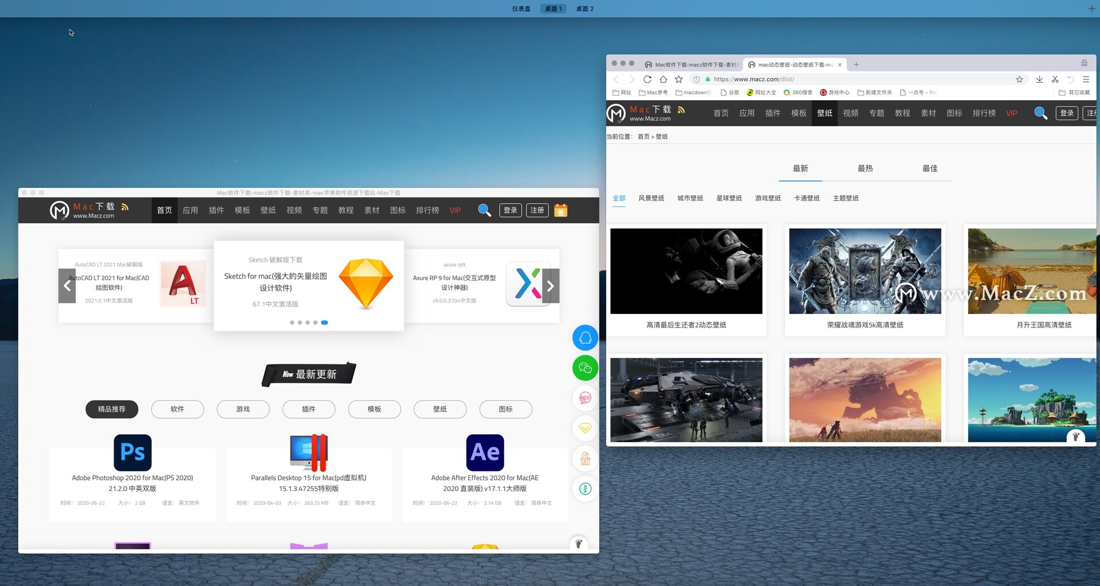Click the scissors screenshot icon in browser
1100x586 pixels.
point(1055,79)
